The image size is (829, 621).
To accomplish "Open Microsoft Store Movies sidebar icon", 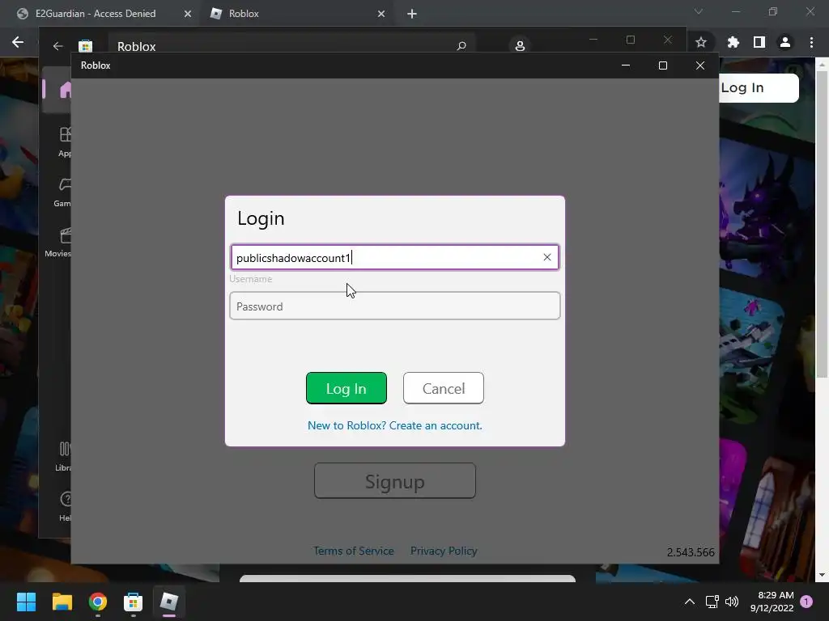I will [x=58, y=243].
